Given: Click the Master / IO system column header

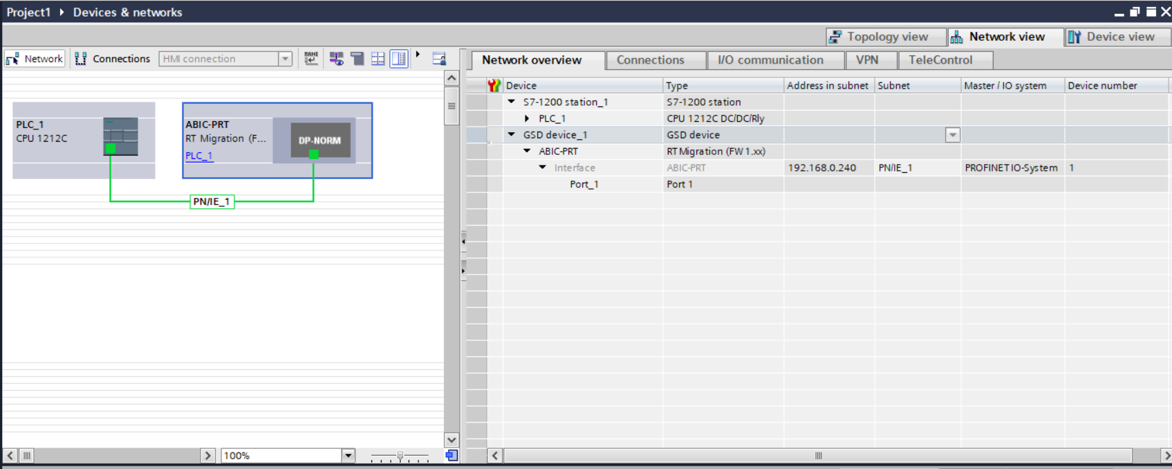Looking at the screenshot, I should pos(1012,86).
